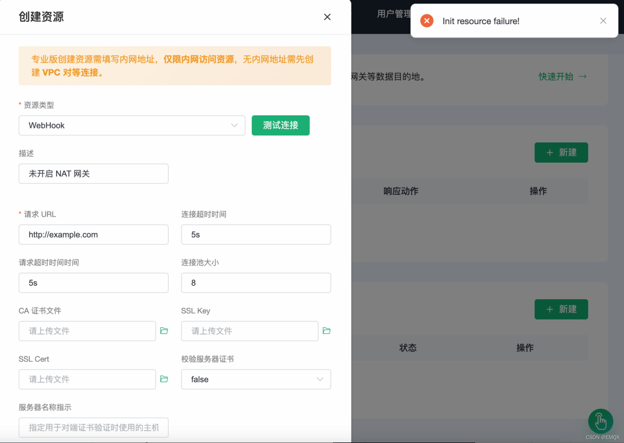Image resolution: width=624 pixels, height=443 pixels.
Task: Click the floating hand guide button
Action: coord(600,421)
